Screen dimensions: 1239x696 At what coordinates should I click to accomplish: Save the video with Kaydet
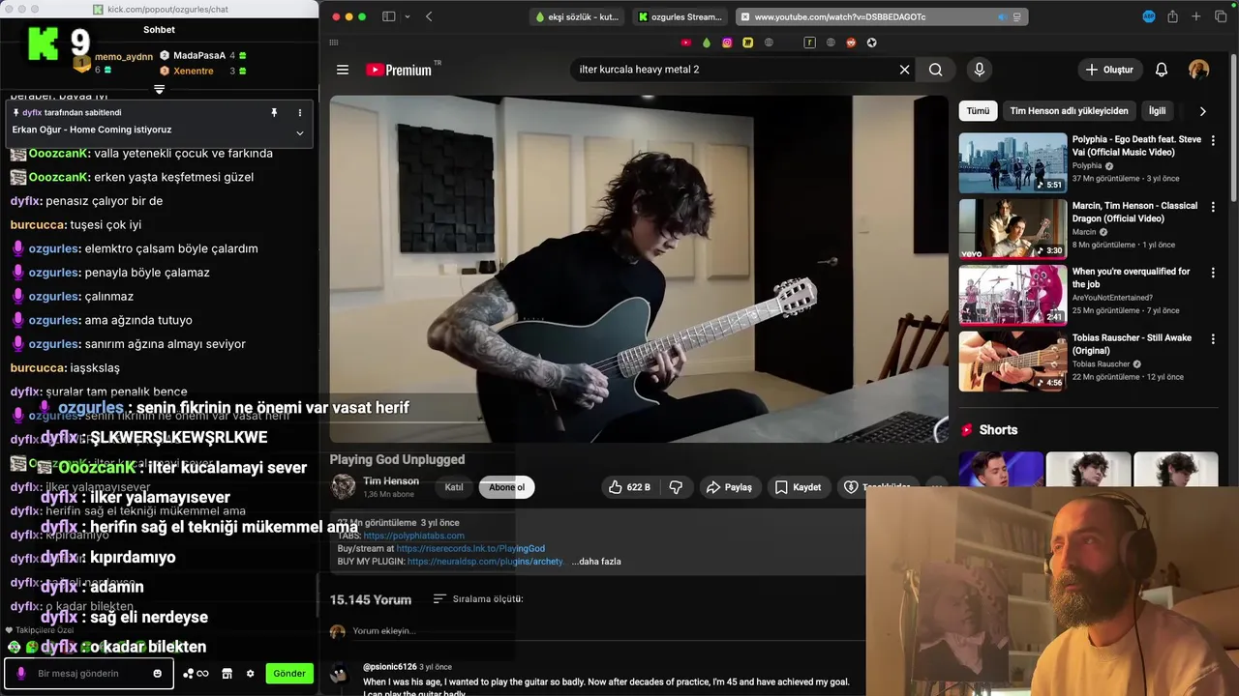point(798,487)
